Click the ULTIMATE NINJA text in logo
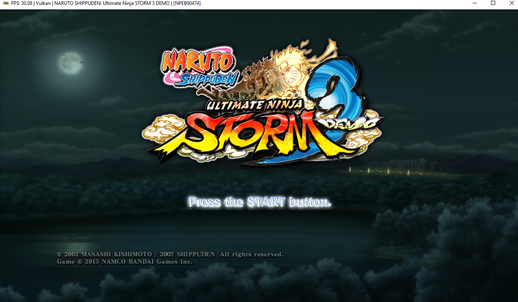This screenshot has height=302, width=518. [255, 105]
